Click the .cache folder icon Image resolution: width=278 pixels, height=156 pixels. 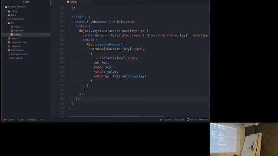click(9, 11)
